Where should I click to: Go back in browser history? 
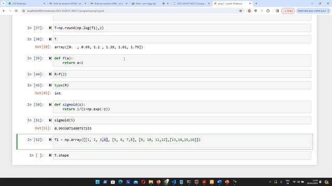(4, 11)
